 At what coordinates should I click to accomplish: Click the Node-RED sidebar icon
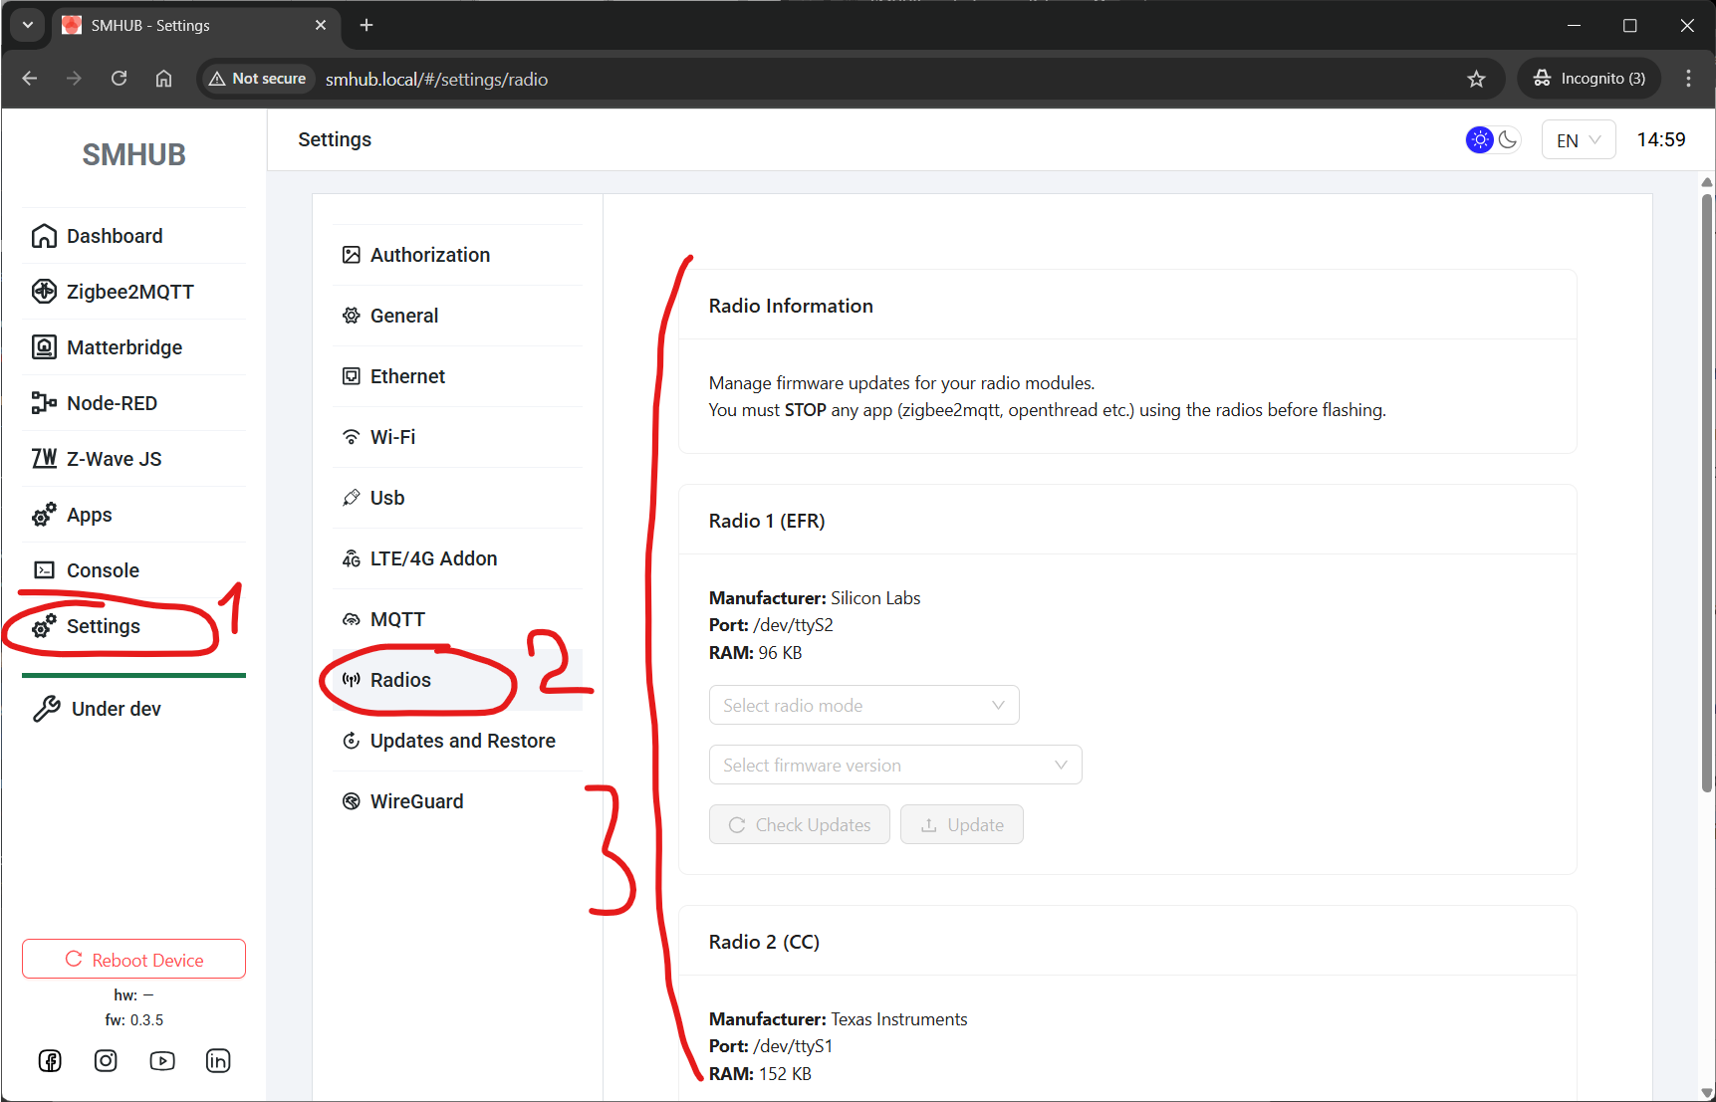click(44, 403)
